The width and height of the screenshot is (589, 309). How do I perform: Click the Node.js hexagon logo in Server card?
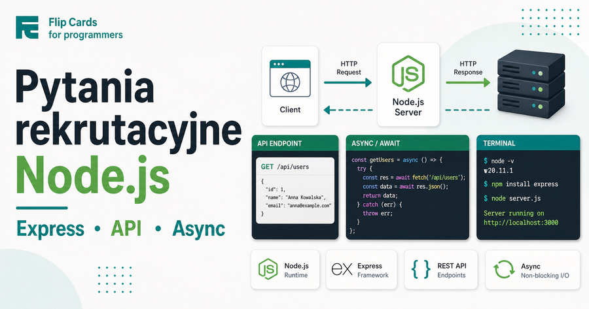coord(408,74)
